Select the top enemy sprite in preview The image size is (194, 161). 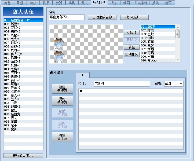point(59,44)
